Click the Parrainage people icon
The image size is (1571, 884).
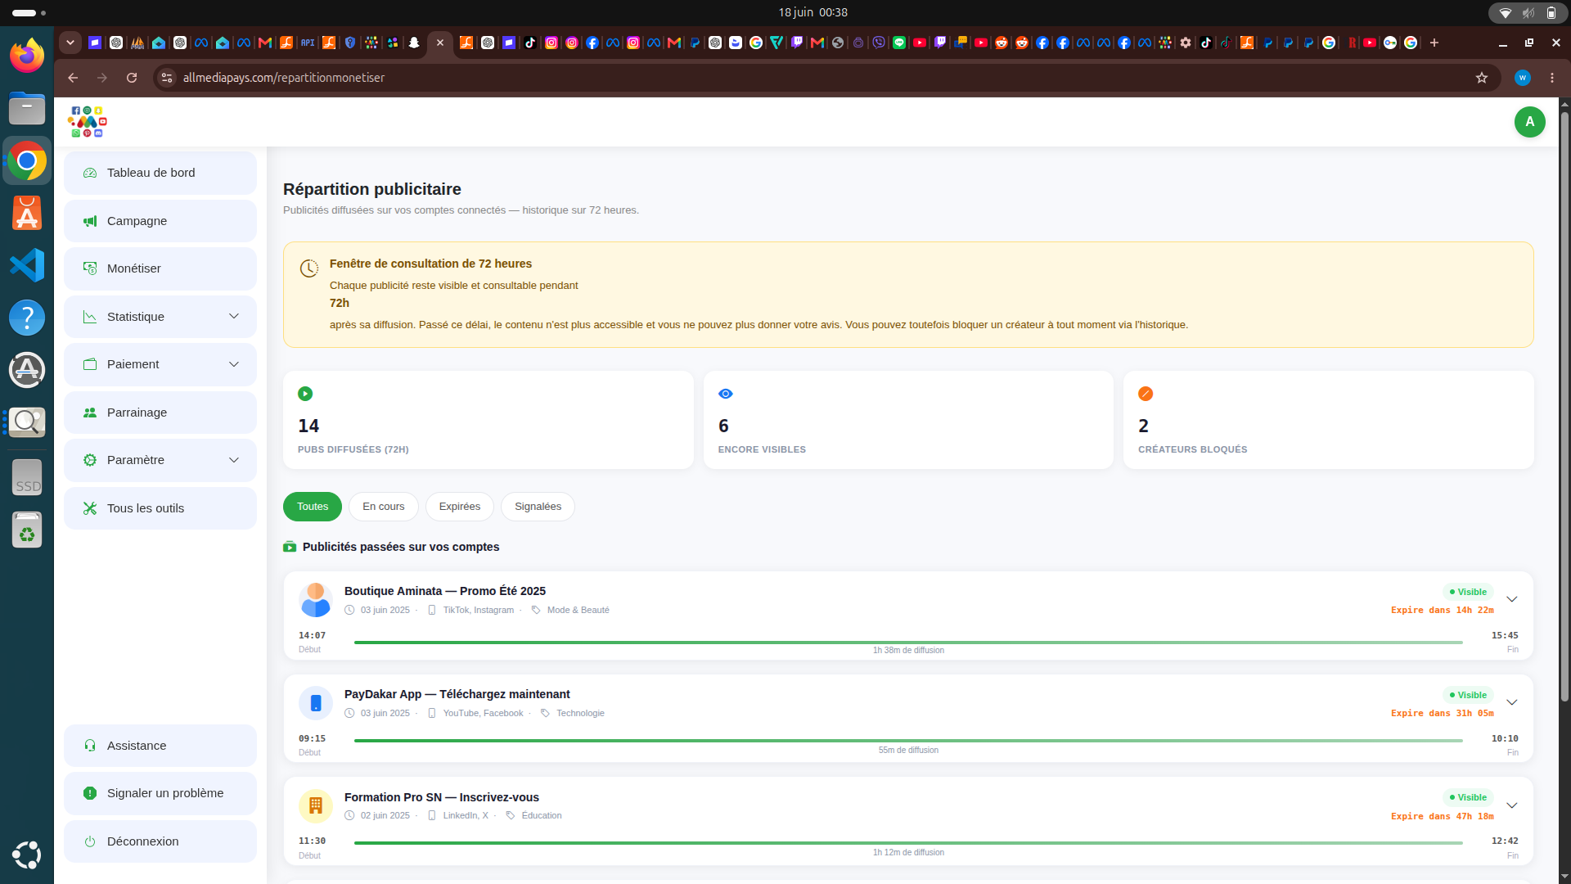pos(90,413)
